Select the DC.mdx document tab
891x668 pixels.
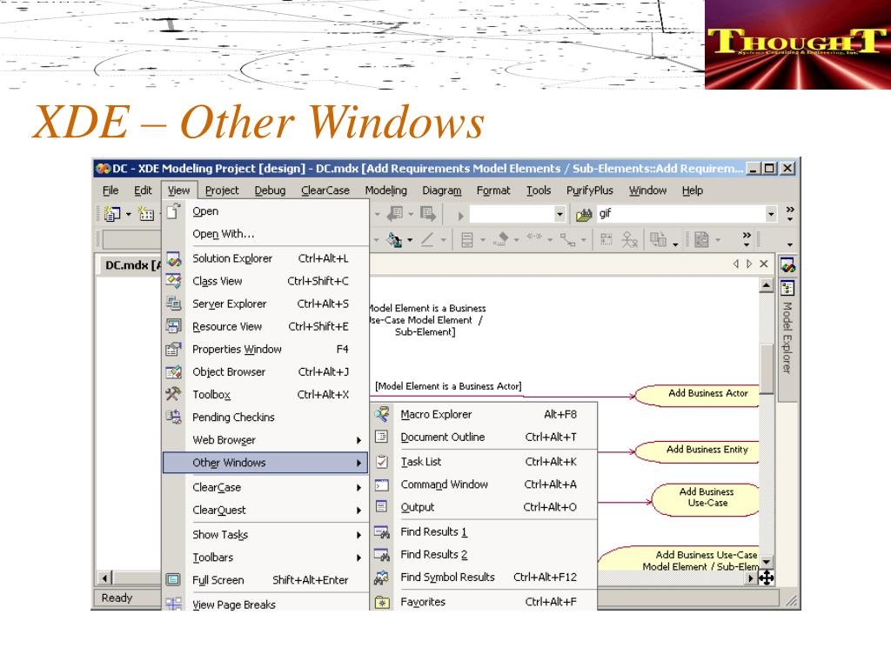(x=131, y=264)
